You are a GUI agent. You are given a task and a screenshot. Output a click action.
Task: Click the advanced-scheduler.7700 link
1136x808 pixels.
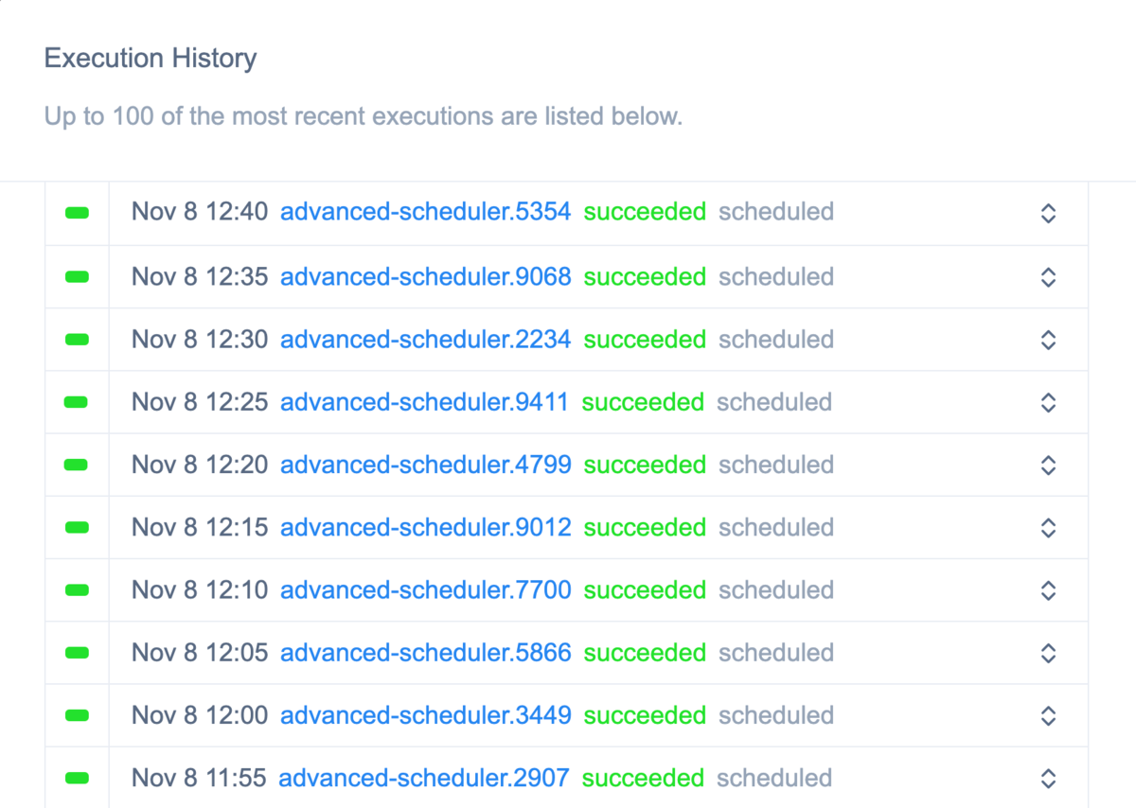(426, 589)
